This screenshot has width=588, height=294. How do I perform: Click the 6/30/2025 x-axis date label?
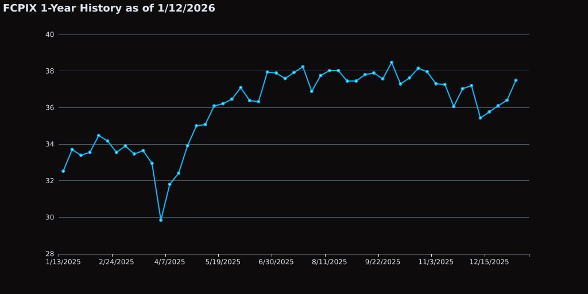(276, 262)
